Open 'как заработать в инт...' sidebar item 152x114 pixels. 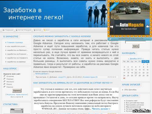click(x=17, y=46)
